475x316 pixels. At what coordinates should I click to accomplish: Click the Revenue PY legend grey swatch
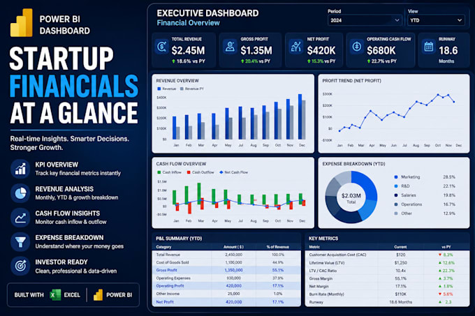click(x=182, y=89)
